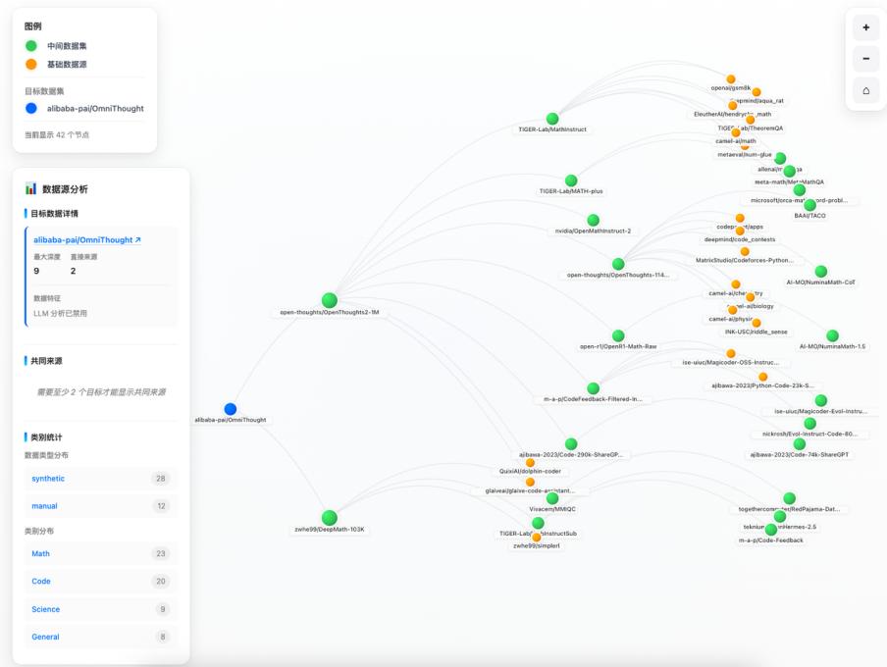
Task: Select the AI-MO/NuminaMath-CoT green node
Action: point(820,270)
